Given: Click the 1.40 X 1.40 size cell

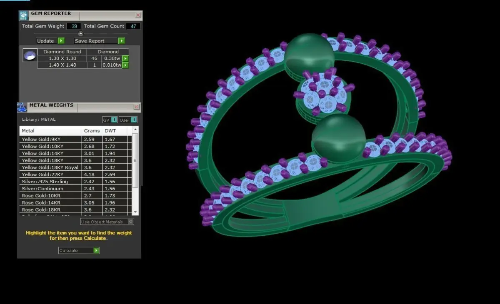Looking at the screenshot, I should point(62,65).
